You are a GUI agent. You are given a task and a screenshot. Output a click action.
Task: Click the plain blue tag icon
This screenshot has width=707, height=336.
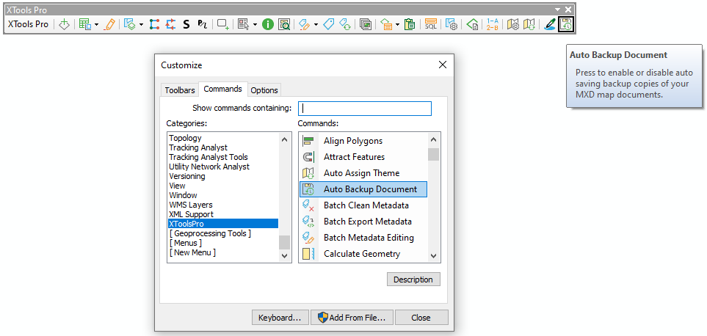pos(329,24)
